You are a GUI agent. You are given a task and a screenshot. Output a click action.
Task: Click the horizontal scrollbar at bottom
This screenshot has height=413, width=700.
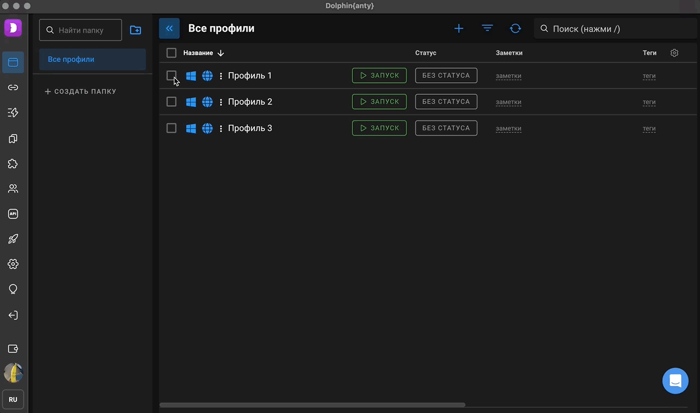pyautogui.click(x=312, y=405)
